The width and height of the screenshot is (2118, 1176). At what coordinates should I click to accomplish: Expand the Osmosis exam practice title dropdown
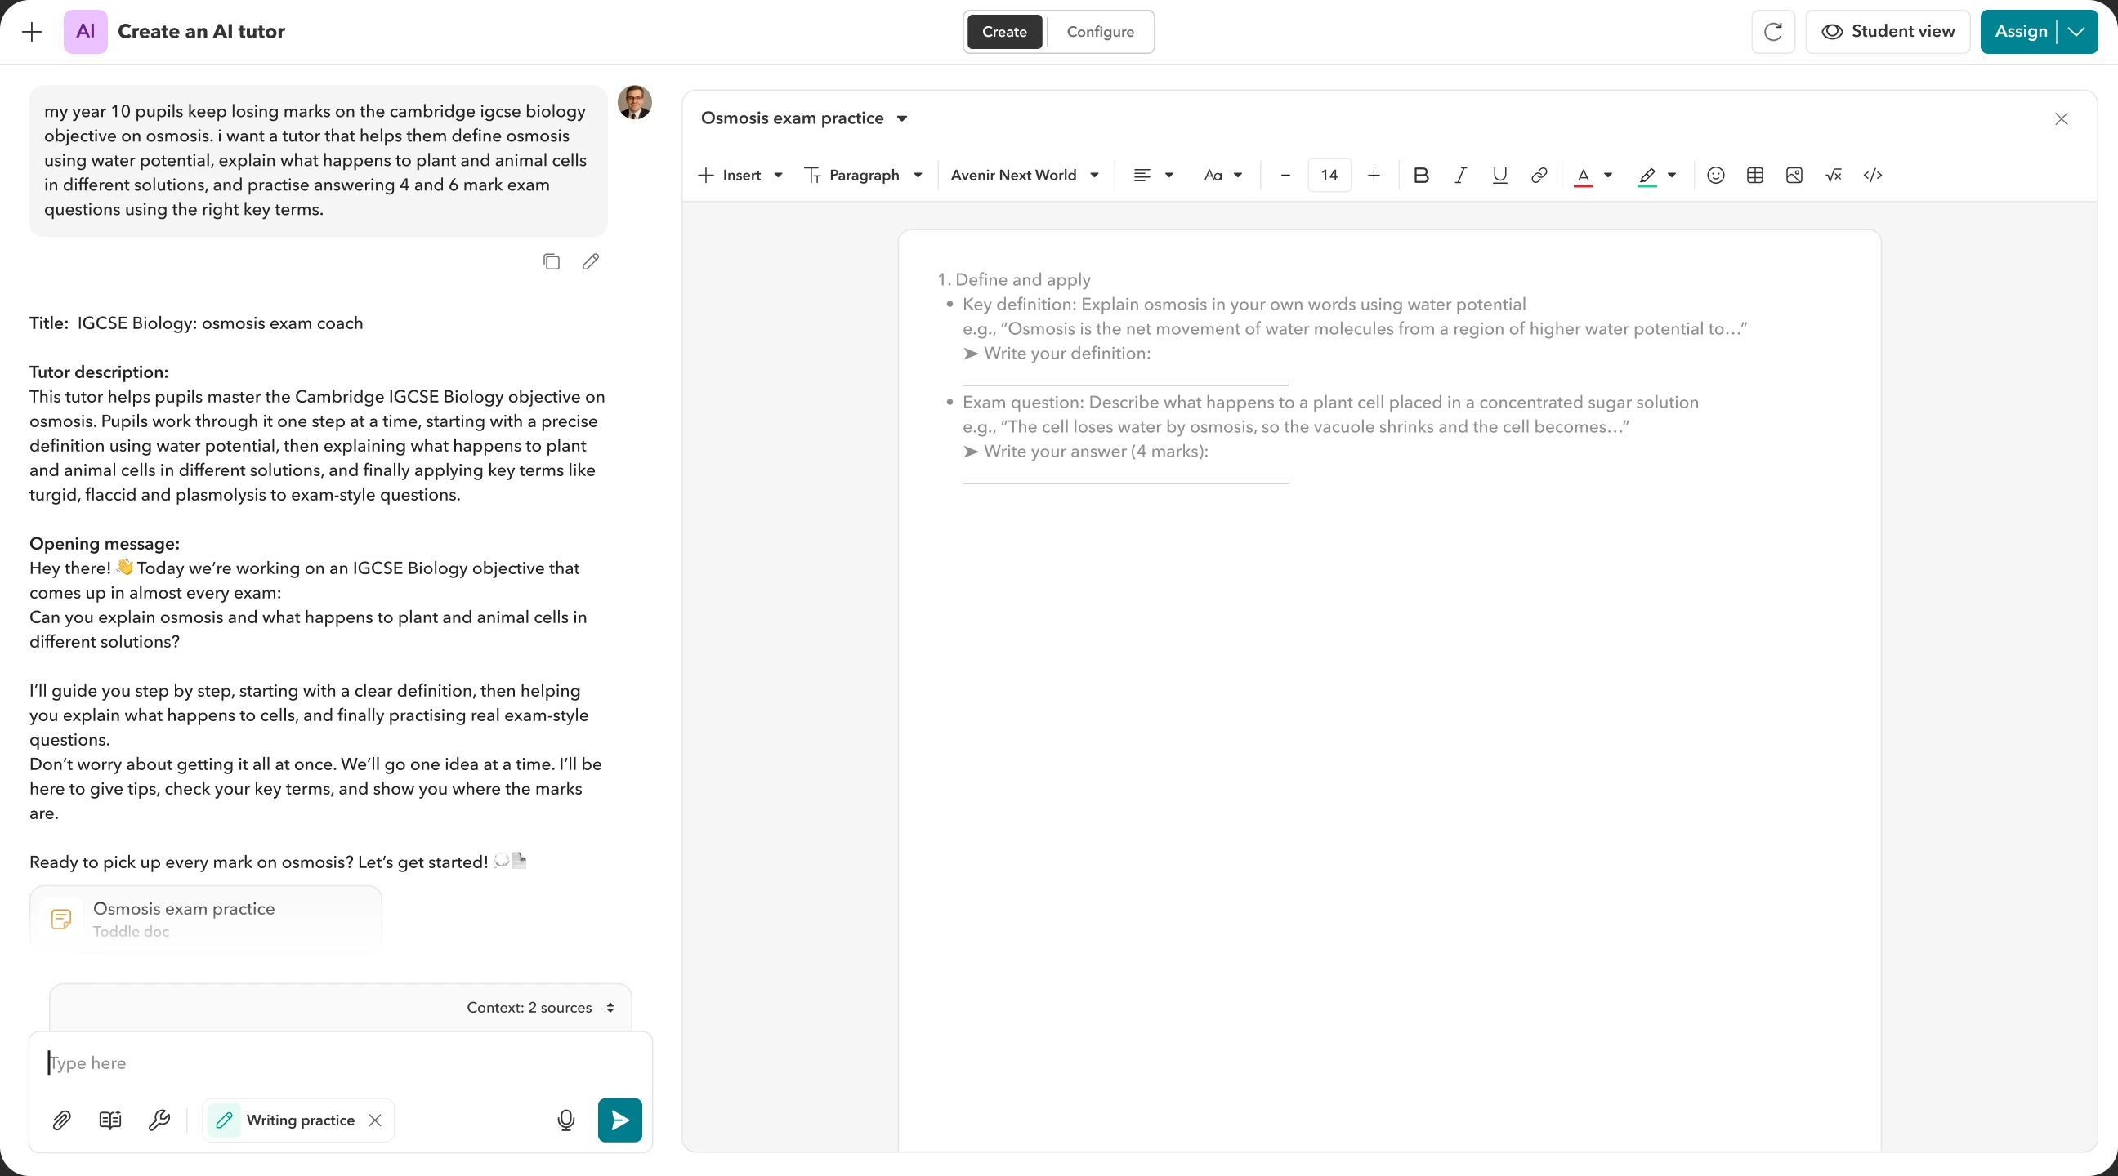pos(902,118)
